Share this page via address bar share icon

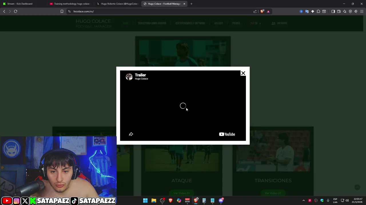[x=255, y=11]
